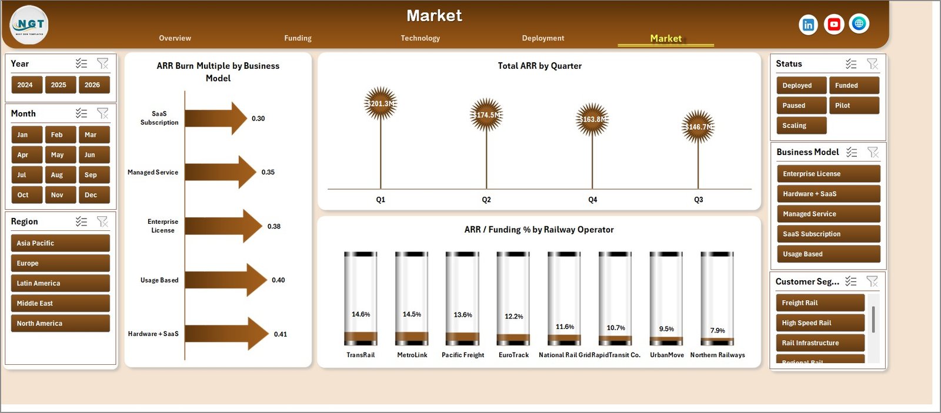The width and height of the screenshot is (941, 413).
Task: Select Oct in Month slicer
Action: [26, 194]
